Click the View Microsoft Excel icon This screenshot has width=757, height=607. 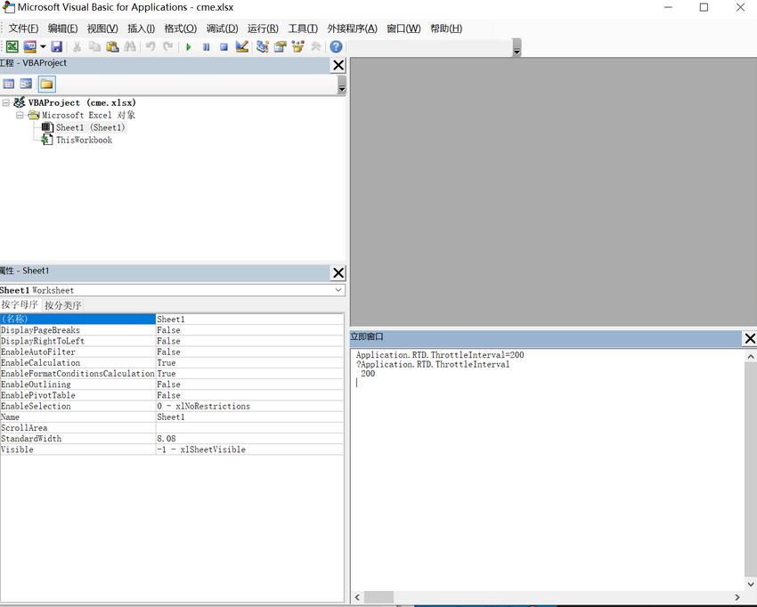point(12,47)
